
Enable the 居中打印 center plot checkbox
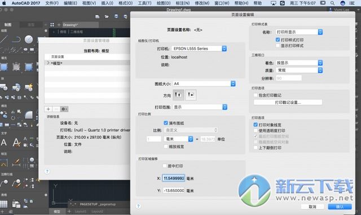click(x=165, y=166)
